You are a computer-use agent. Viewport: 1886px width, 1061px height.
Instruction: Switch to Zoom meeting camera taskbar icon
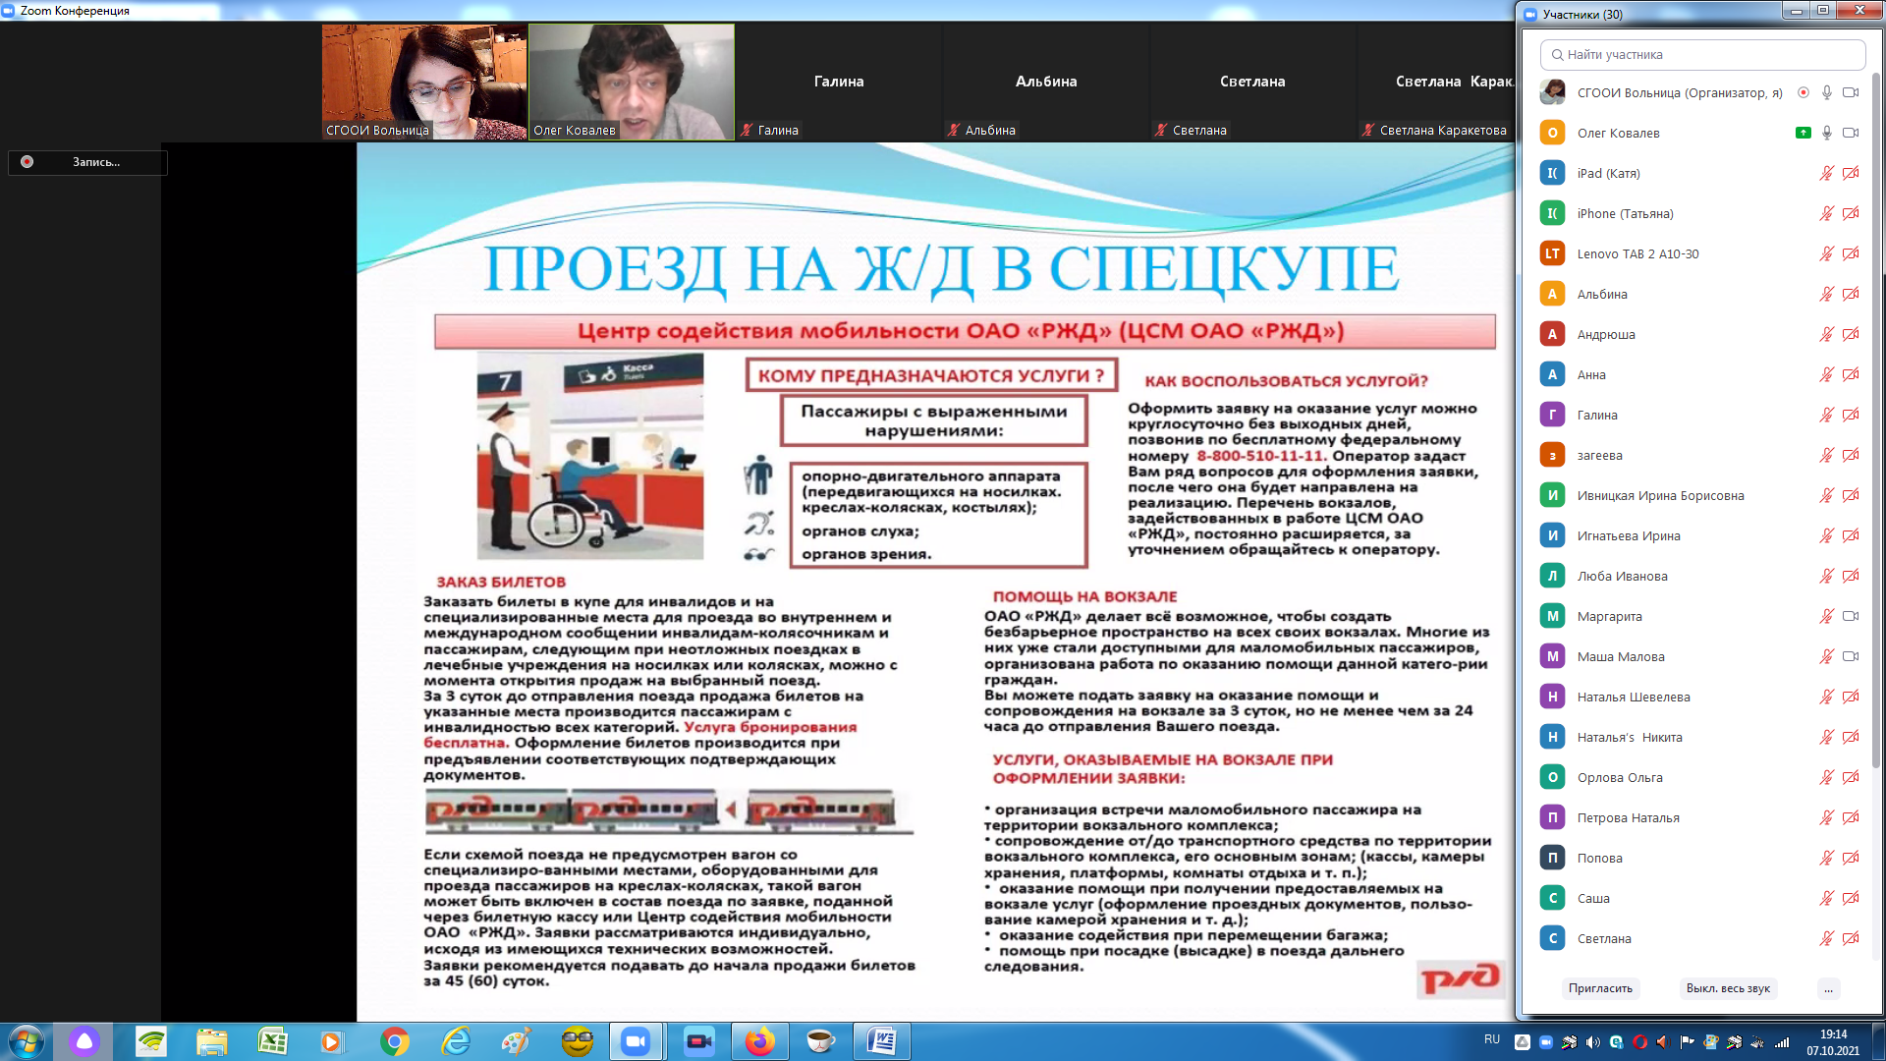tap(699, 1041)
